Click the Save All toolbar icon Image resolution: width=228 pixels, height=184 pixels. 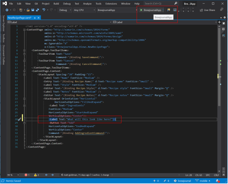(37, 10)
